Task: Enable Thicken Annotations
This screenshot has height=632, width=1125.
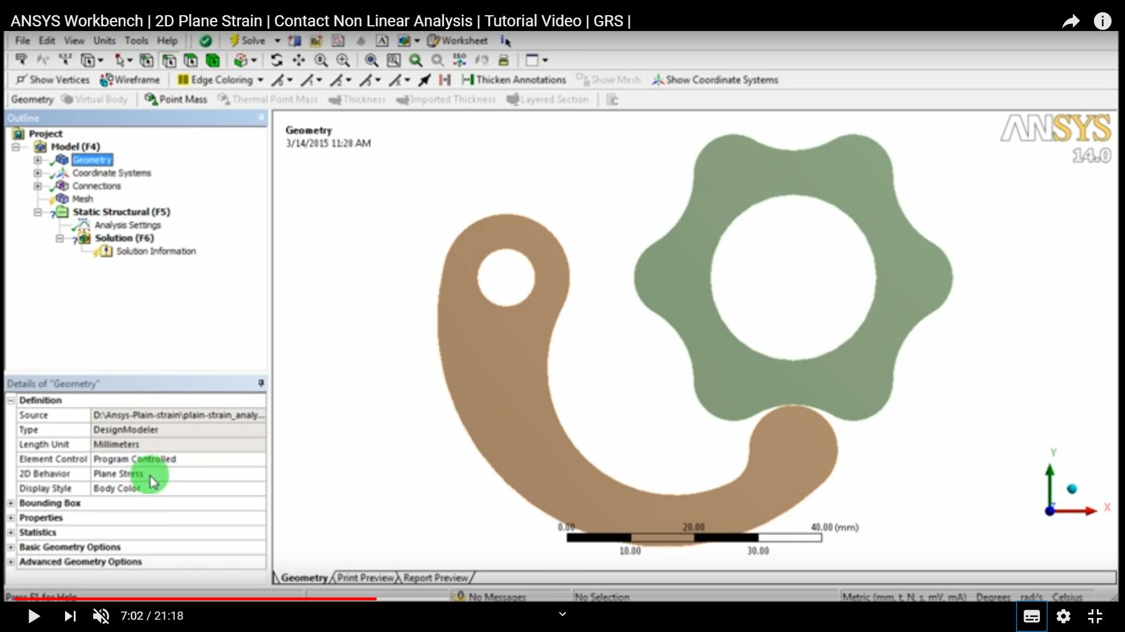Action: click(514, 80)
